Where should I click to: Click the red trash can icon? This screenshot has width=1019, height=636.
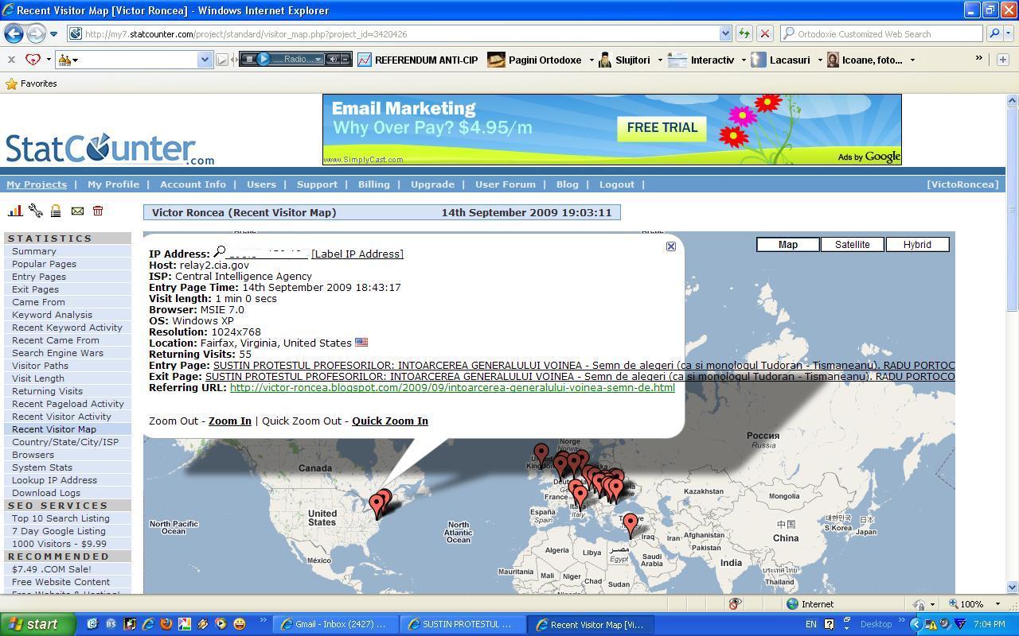[x=98, y=211]
